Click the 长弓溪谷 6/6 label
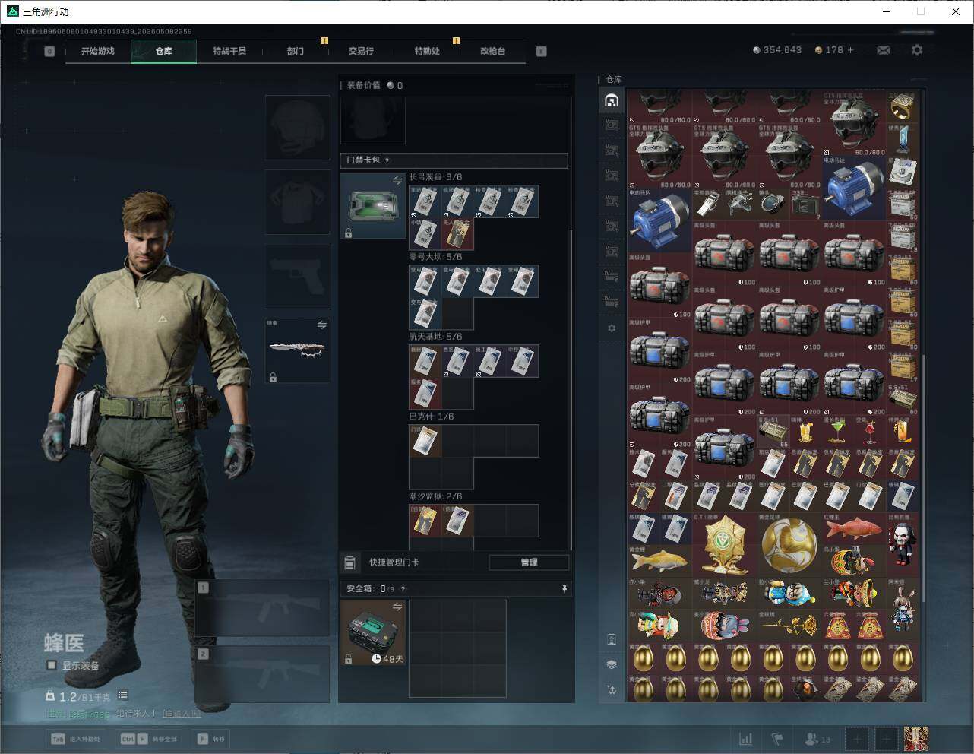The image size is (974, 754). coord(435,177)
